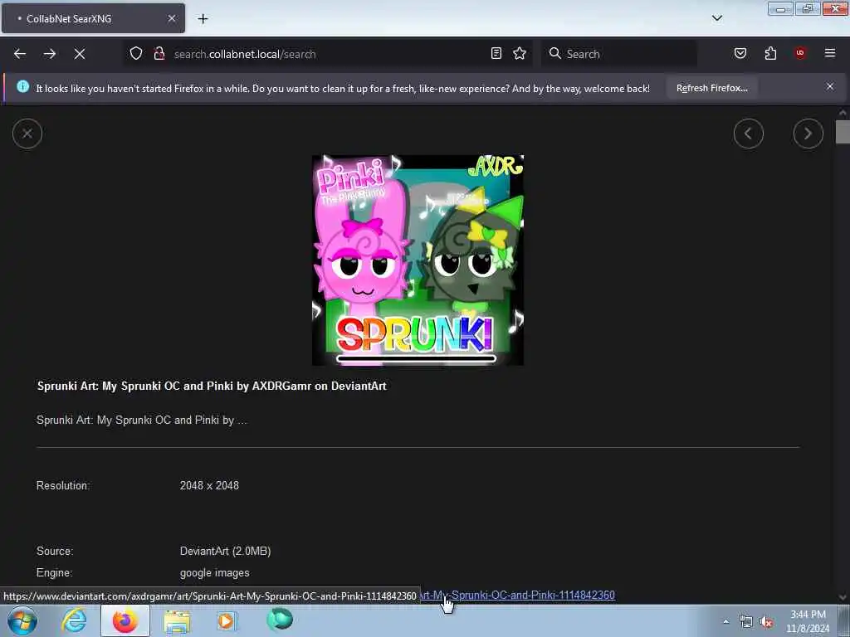Screen dimensions: 850x637
Task: Stop loading the page
Action: point(80,54)
